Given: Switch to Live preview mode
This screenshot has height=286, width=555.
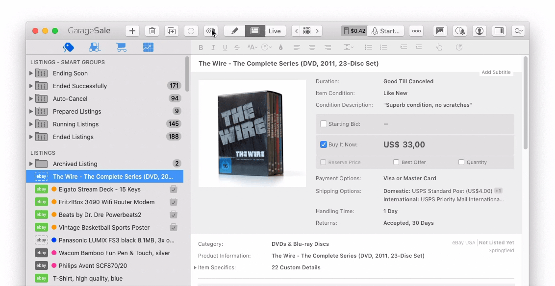Looking at the screenshot, I should pyautogui.click(x=274, y=30).
